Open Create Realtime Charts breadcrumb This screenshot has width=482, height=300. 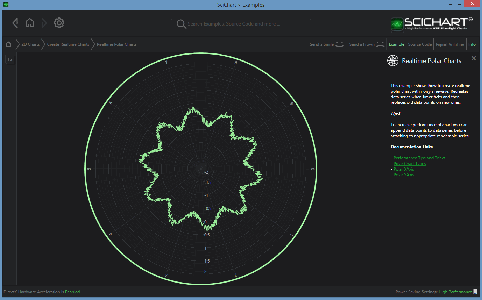pyautogui.click(x=68, y=44)
